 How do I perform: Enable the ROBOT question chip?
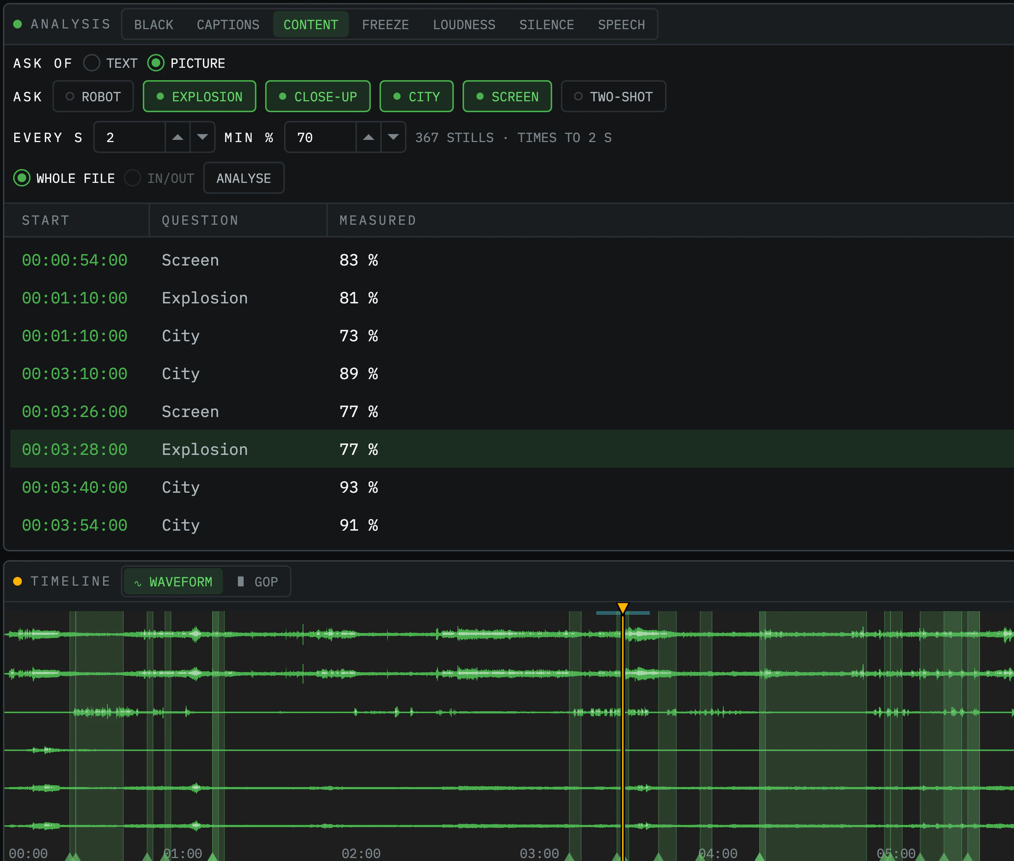[x=93, y=97]
